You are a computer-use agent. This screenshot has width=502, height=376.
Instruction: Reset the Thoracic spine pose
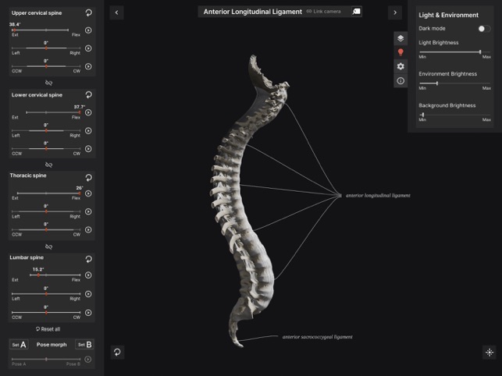[x=88, y=176]
